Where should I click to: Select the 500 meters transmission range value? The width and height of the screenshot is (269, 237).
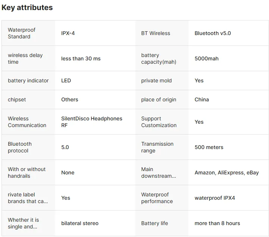click(x=209, y=147)
